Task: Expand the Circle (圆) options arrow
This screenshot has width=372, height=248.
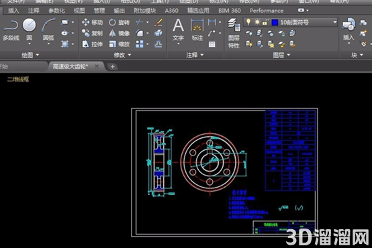Action: click(x=29, y=44)
